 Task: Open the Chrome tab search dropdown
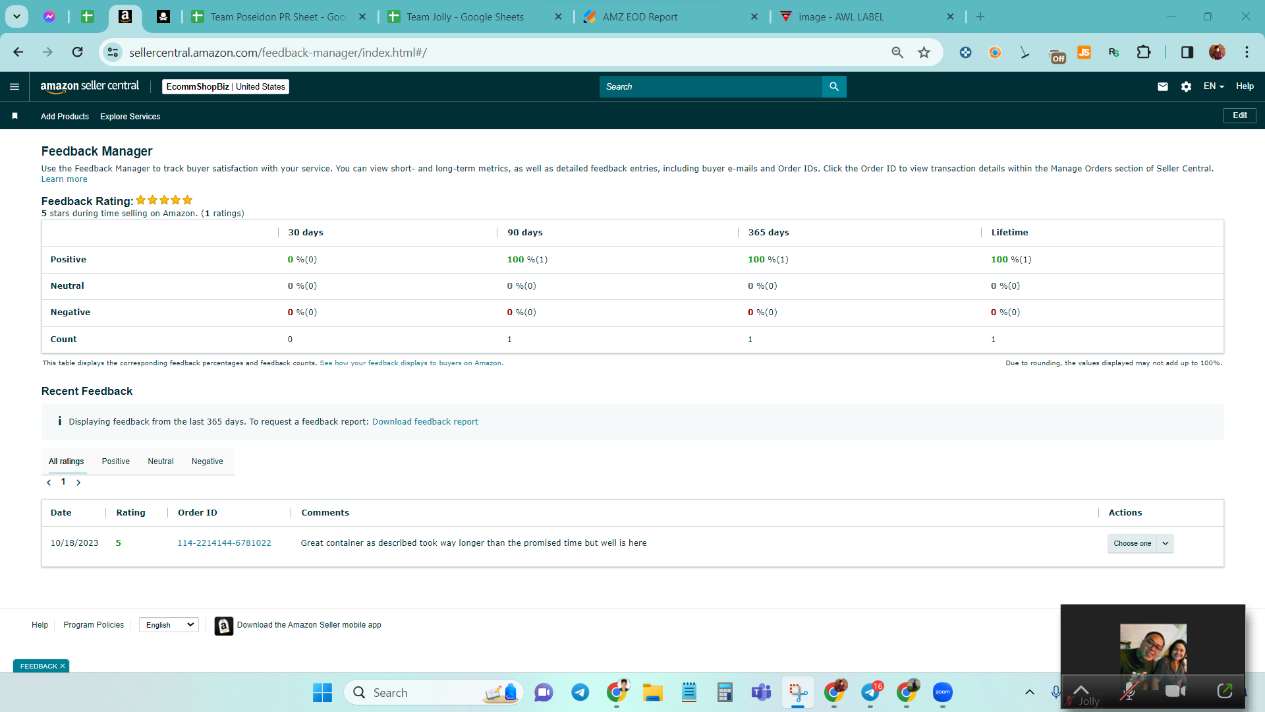point(16,16)
